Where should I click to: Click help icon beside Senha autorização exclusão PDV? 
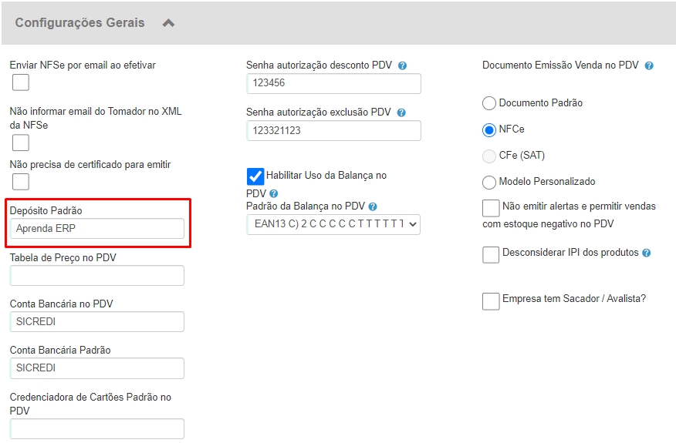coord(401,112)
